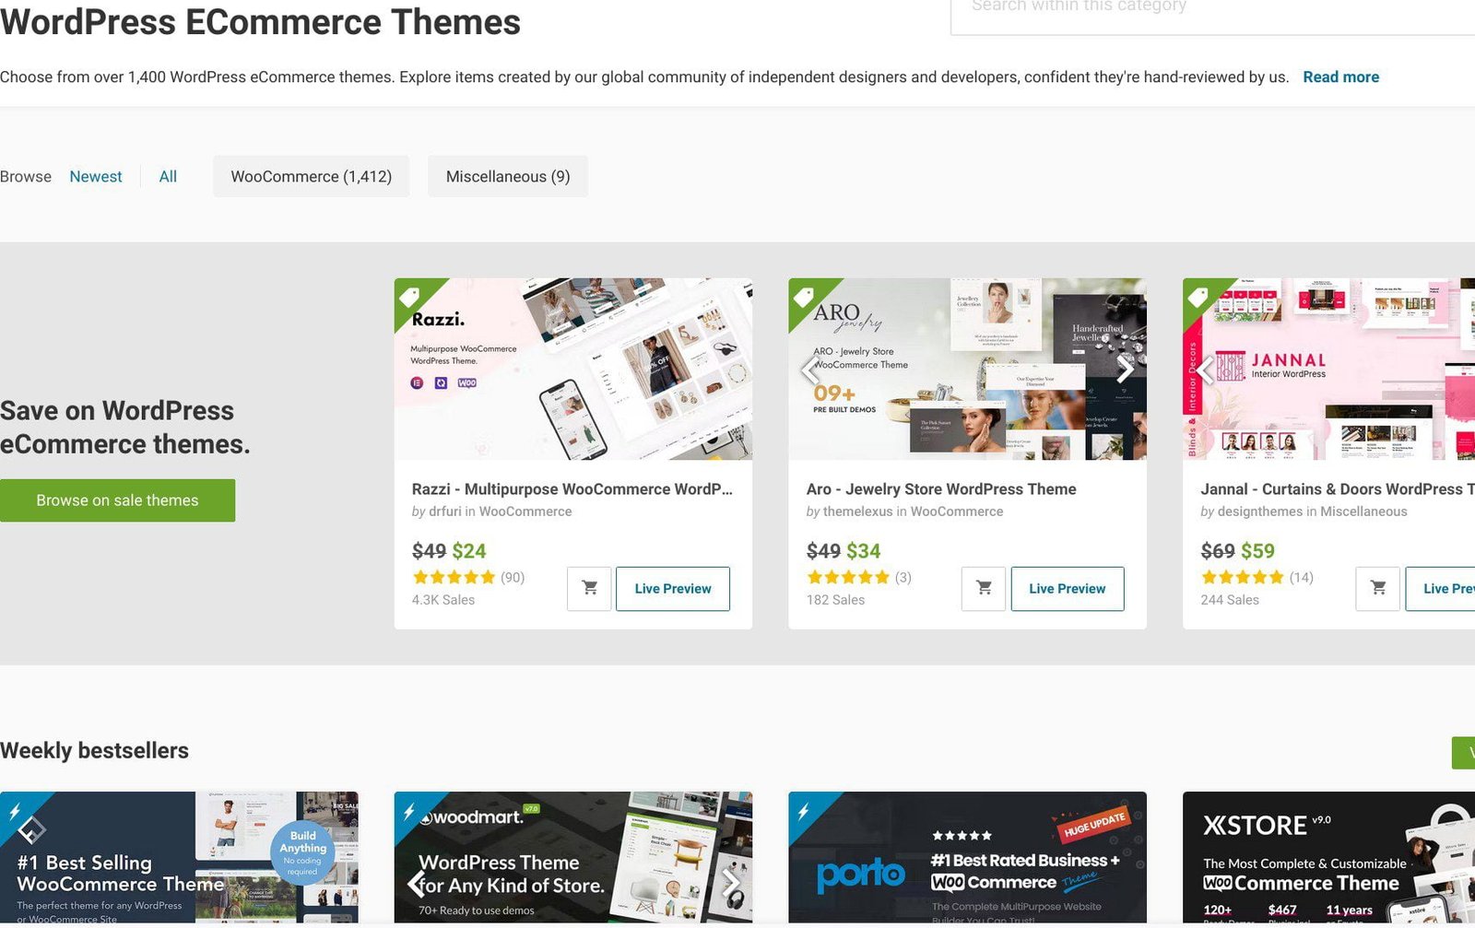Open #1 Best Selling WooCommerce Theme thumbnail
The width and height of the screenshot is (1475, 928).
pyautogui.click(x=179, y=857)
